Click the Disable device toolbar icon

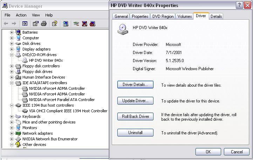(x=93, y=24)
